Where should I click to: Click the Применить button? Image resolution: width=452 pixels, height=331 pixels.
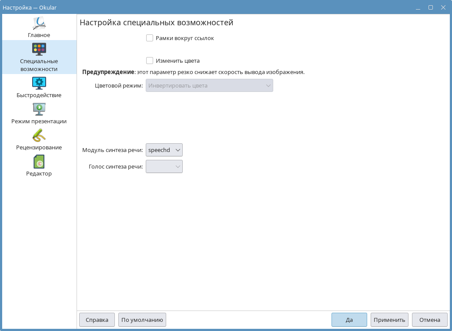(389, 320)
